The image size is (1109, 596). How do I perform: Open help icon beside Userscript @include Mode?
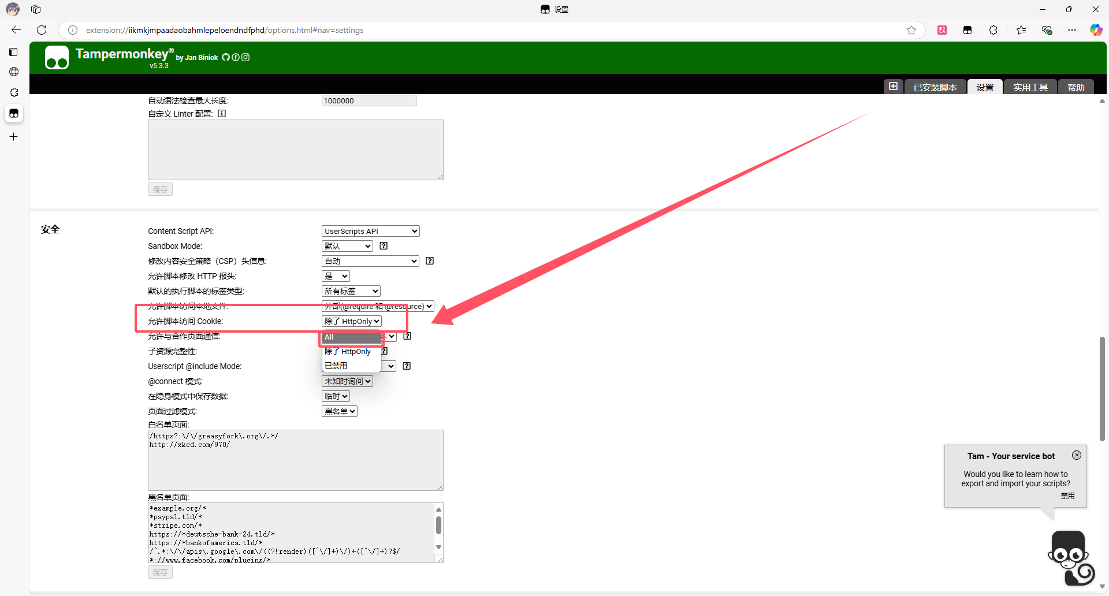(407, 366)
